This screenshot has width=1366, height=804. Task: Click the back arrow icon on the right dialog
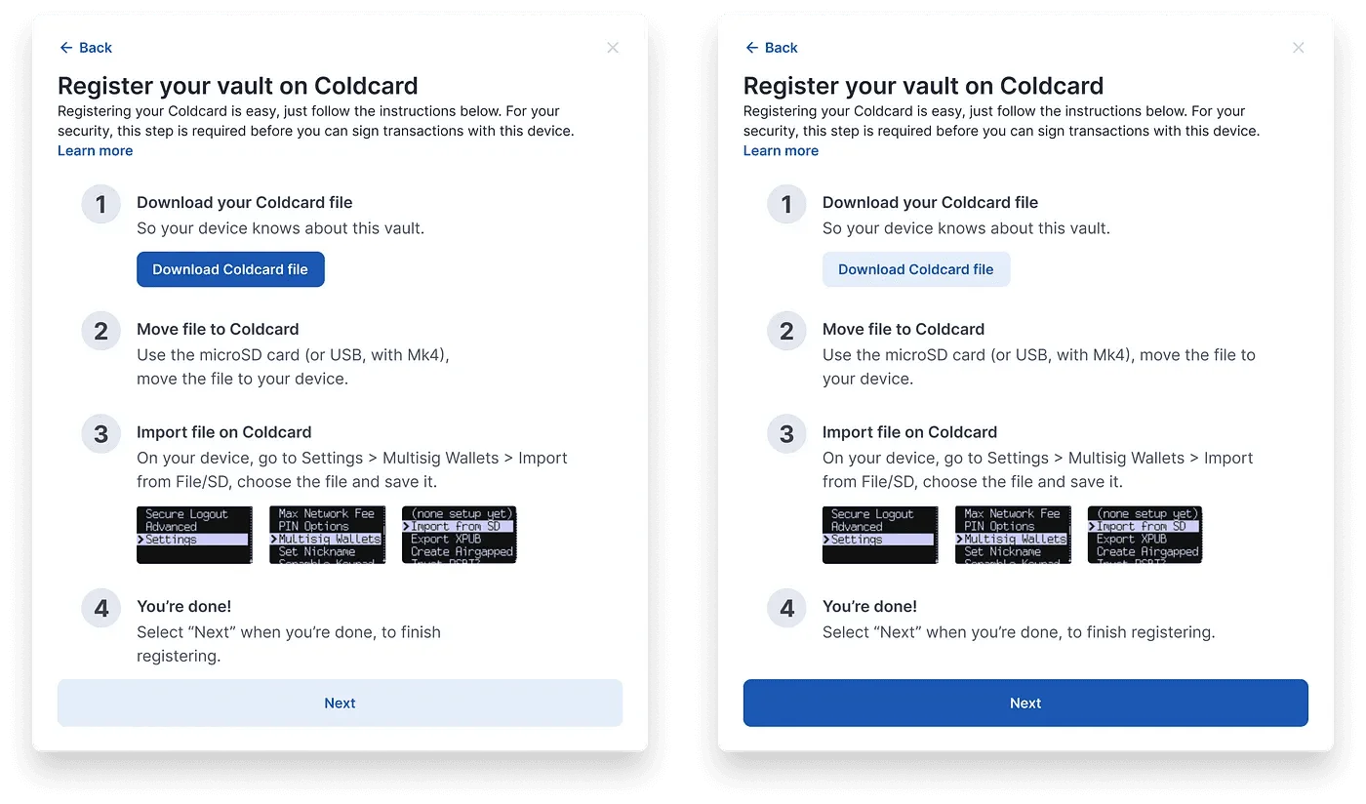point(751,47)
